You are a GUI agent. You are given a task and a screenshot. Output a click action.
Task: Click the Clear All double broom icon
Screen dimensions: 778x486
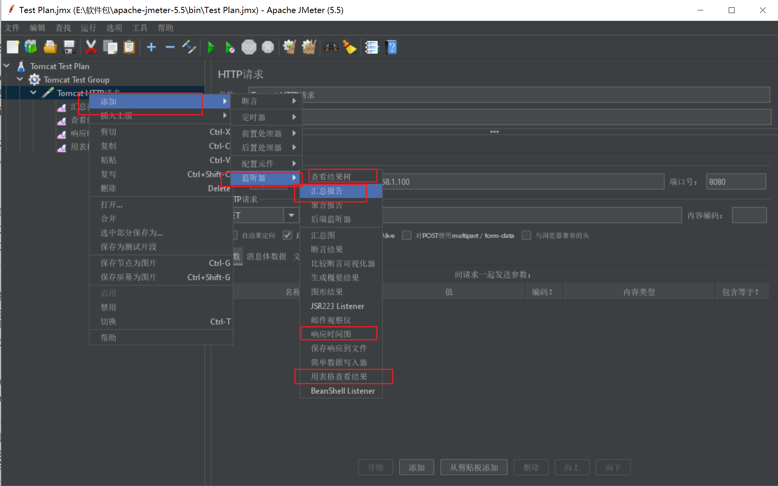tap(309, 47)
